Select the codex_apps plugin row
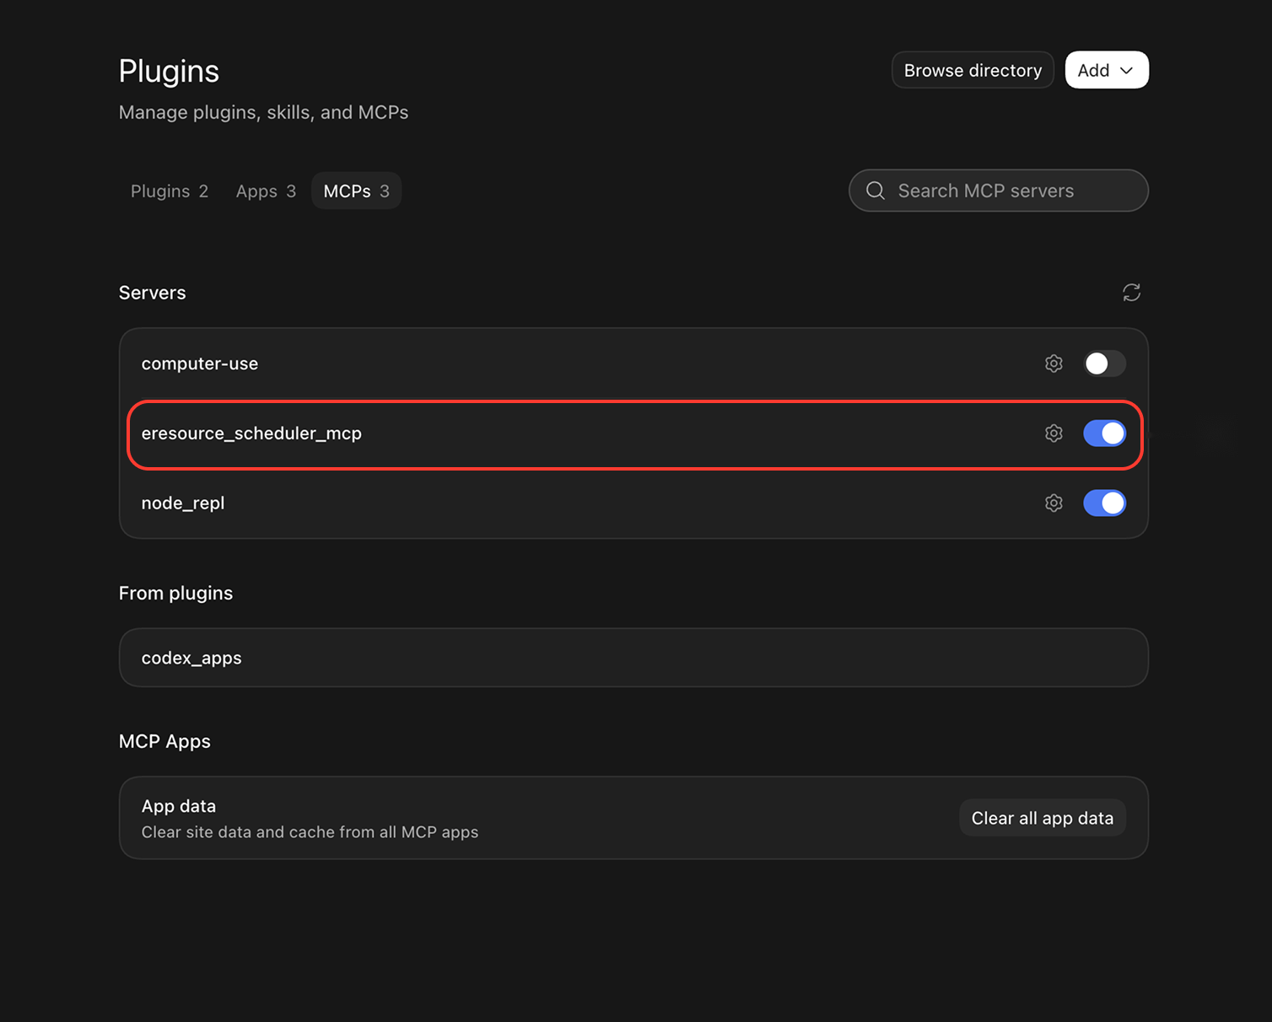Viewport: 1272px width, 1022px height. pyautogui.click(x=633, y=658)
